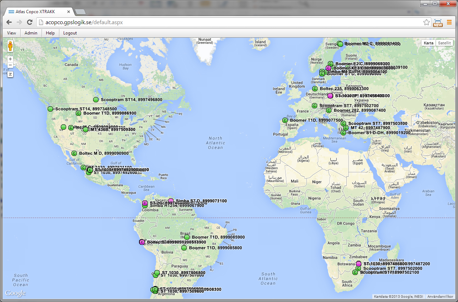
Task: Open the Admin menu
Action: [x=31, y=33]
